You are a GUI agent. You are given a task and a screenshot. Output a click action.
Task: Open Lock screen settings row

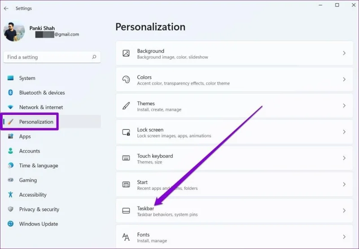(x=234, y=132)
